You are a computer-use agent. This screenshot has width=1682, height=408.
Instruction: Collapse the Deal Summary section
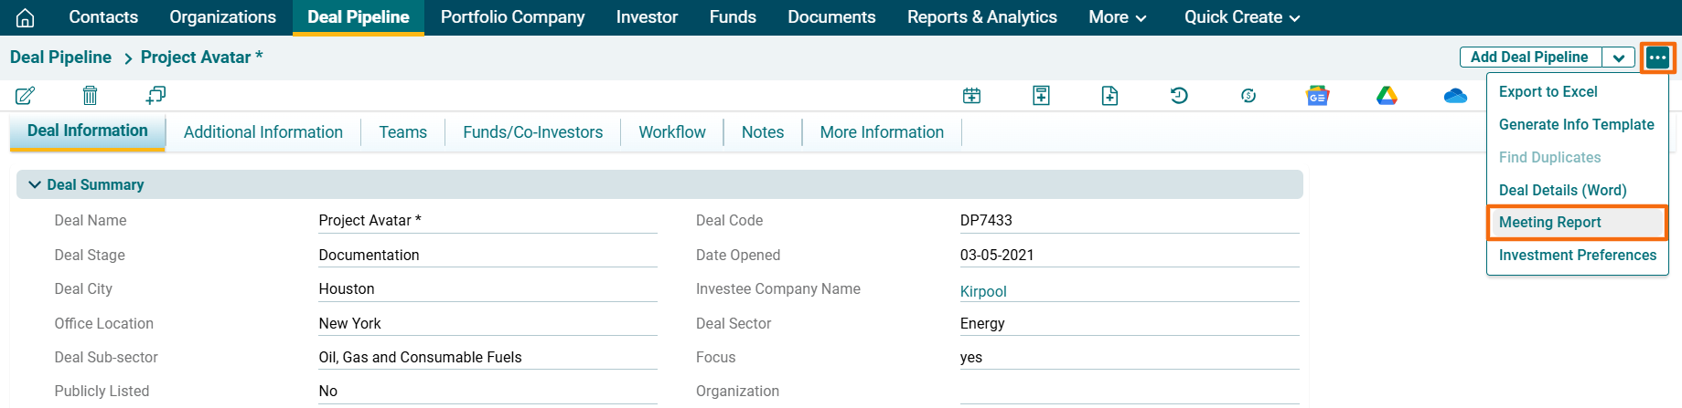(x=35, y=184)
